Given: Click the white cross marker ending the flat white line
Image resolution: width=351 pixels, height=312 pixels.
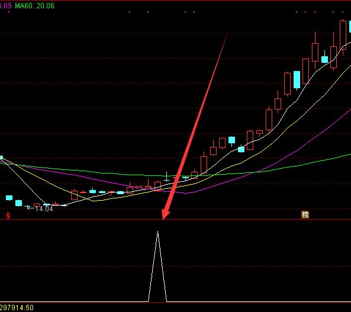Looking at the screenshot, I should coord(65,205).
